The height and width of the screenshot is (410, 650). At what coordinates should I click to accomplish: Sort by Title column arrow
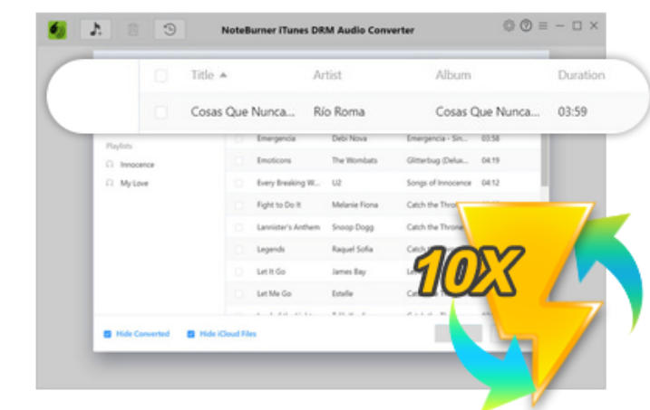(x=224, y=75)
